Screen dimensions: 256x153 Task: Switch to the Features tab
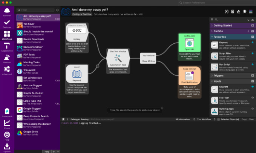(7, 24)
